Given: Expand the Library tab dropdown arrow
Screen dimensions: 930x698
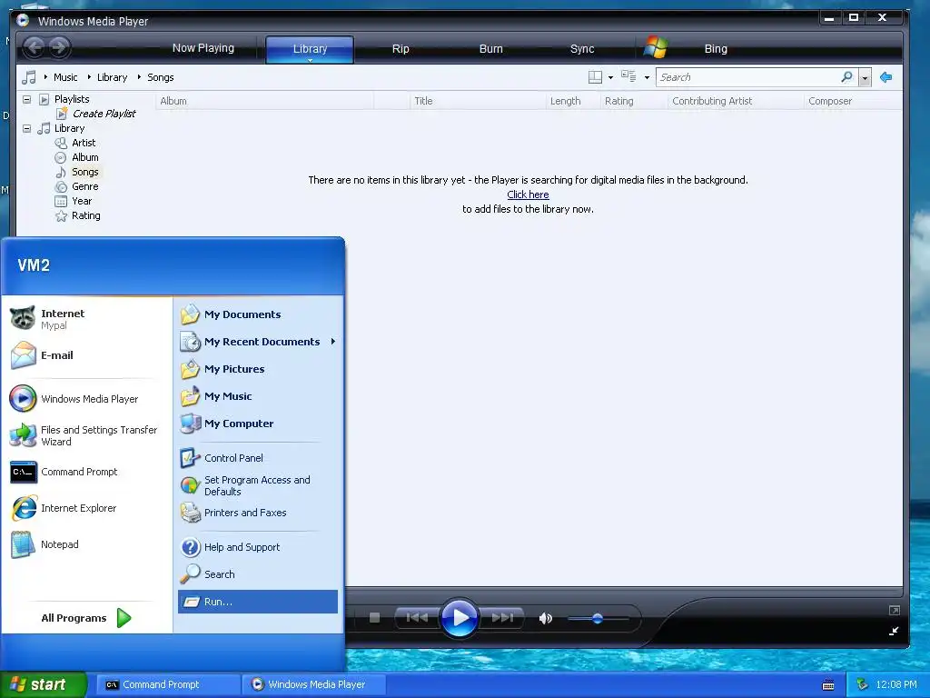Looking at the screenshot, I should click(310, 60).
